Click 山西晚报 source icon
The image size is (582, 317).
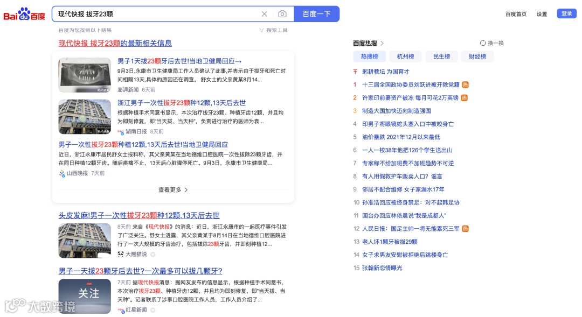tap(61, 173)
